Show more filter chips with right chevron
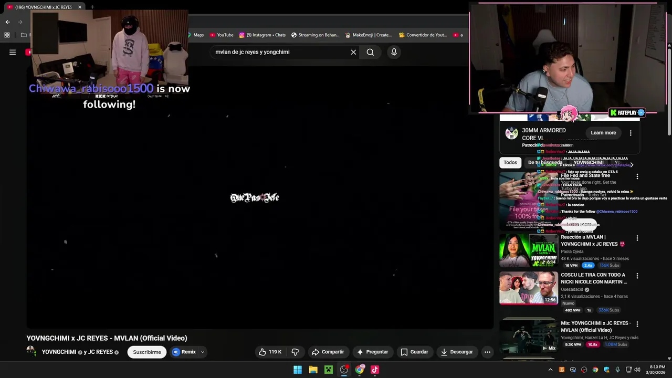672x378 pixels. pos(631,164)
